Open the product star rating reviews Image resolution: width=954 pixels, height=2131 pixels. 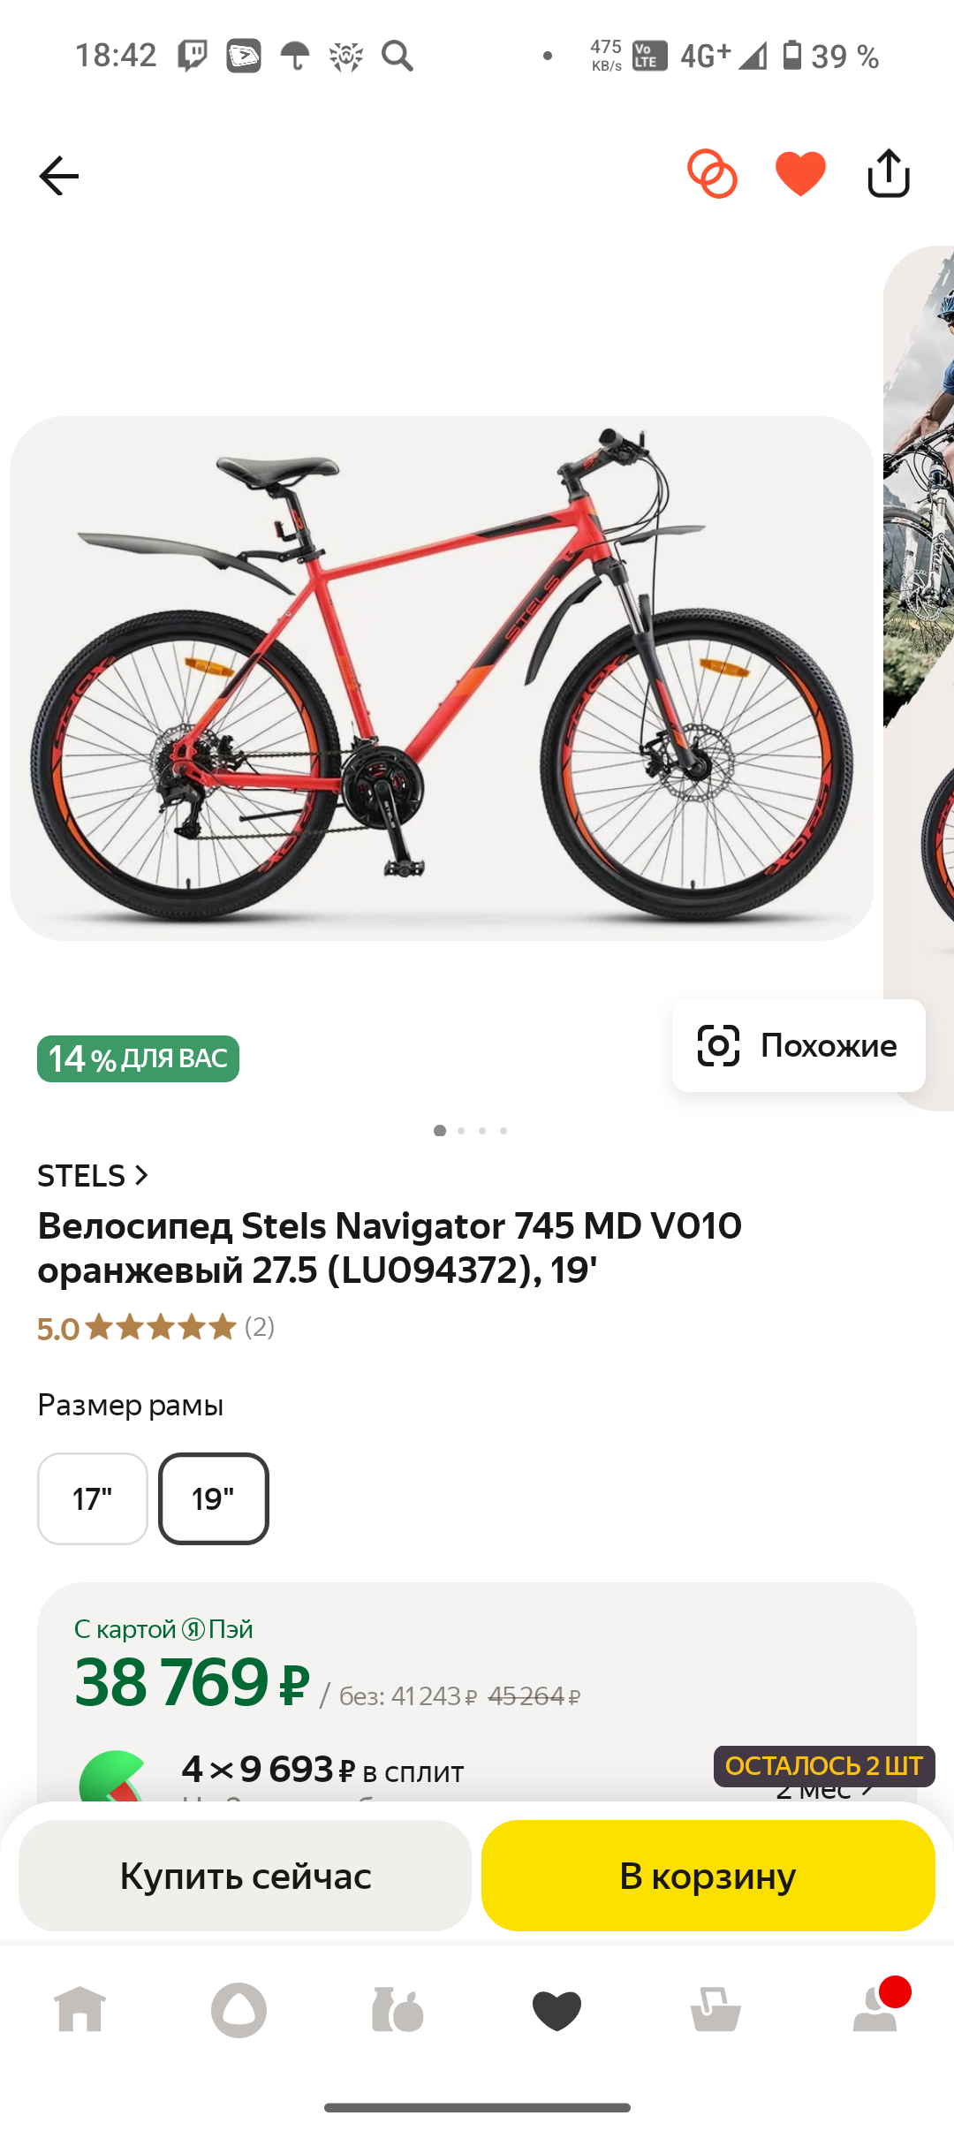point(156,1327)
